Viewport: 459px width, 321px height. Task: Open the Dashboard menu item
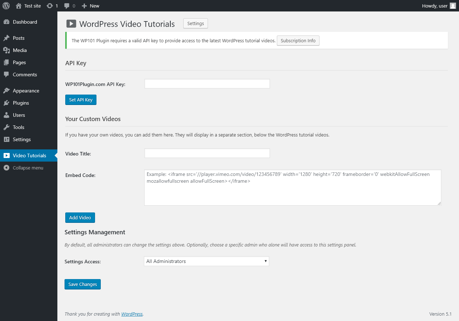[29, 22]
